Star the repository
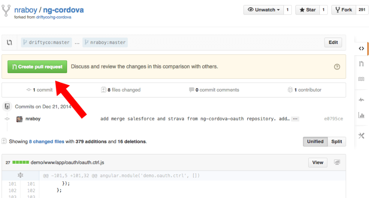Viewport: 369px width, 198px height. click(x=307, y=10)
